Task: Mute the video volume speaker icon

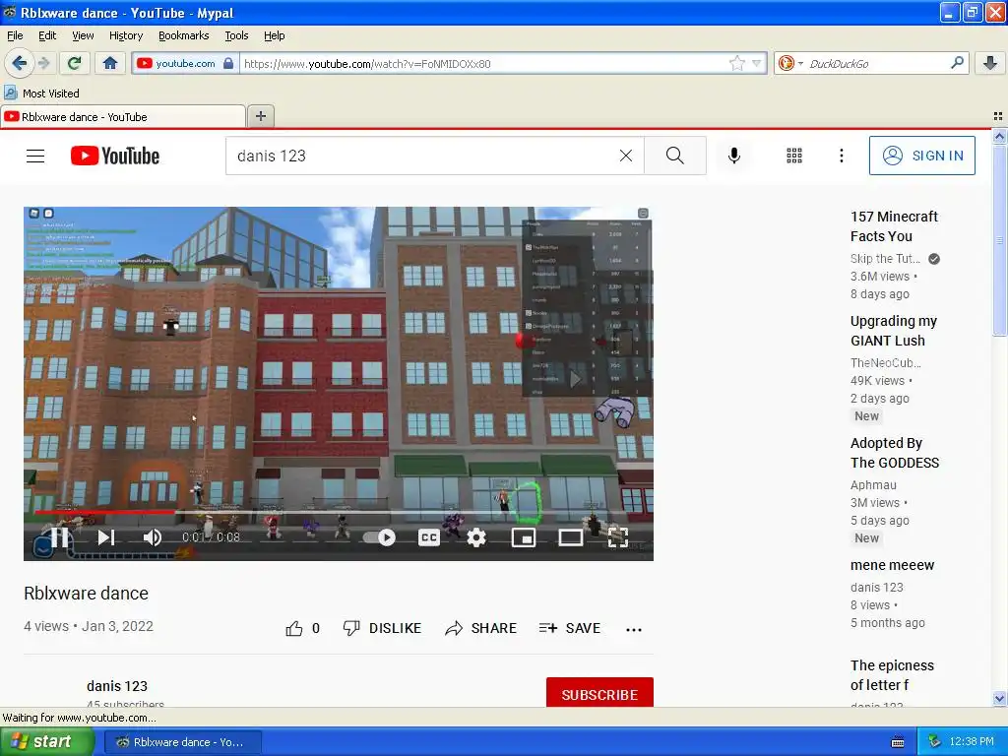Action: (153, 537)
